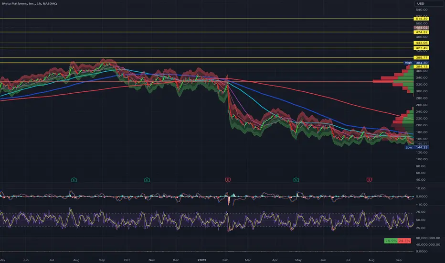This screenshot has height=263, width=445.
Task: Click the 443.06 yellow price label
Action: 422,43
